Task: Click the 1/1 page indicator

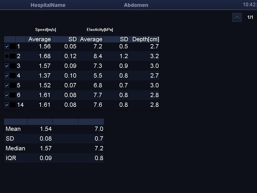Action: (x=250, y=17)
